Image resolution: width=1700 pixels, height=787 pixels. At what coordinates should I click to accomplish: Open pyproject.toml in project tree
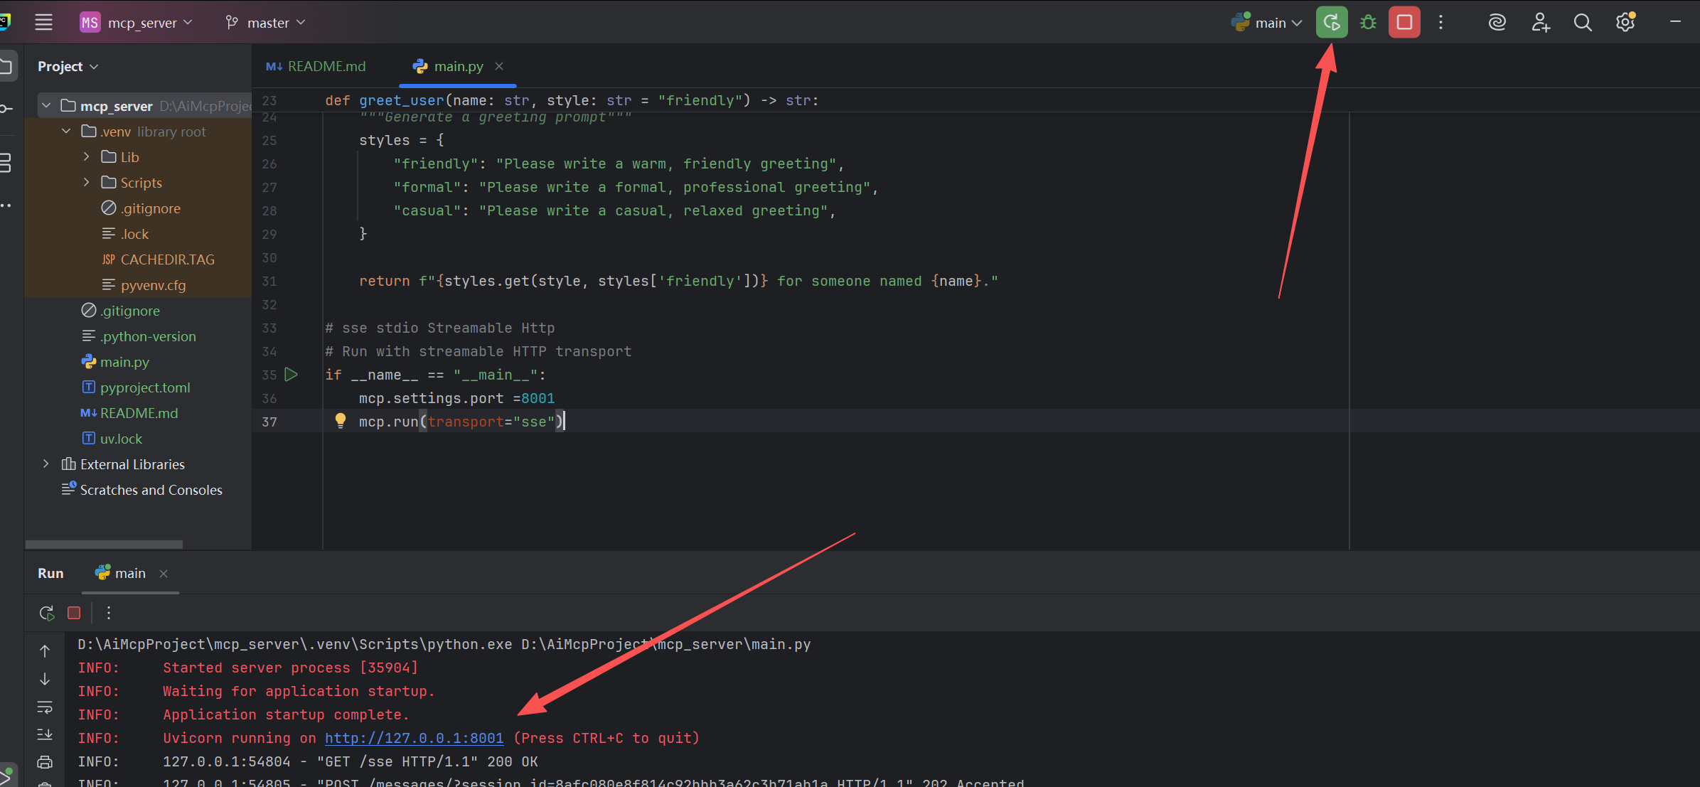click(145, 387)
